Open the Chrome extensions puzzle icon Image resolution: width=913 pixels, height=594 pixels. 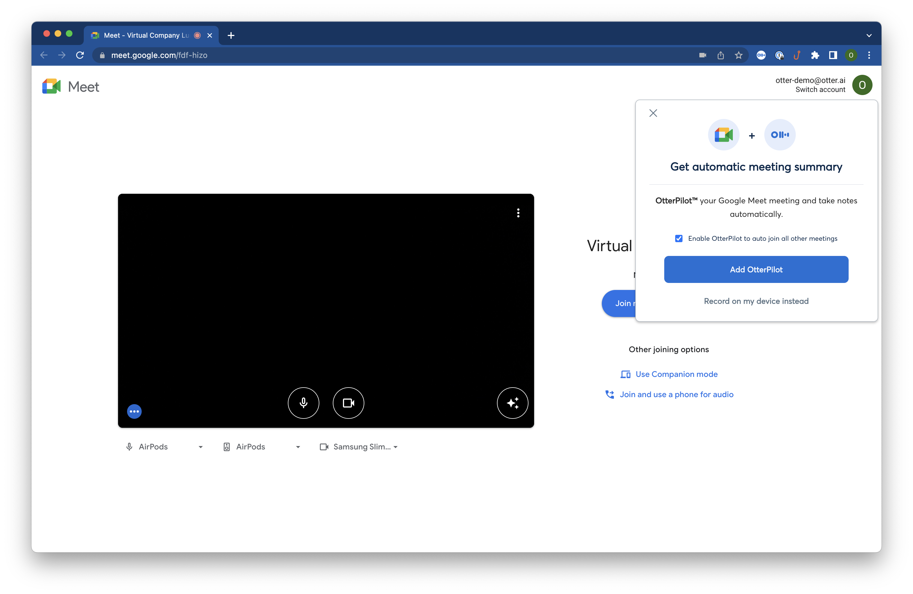click(x=815, y=55)
